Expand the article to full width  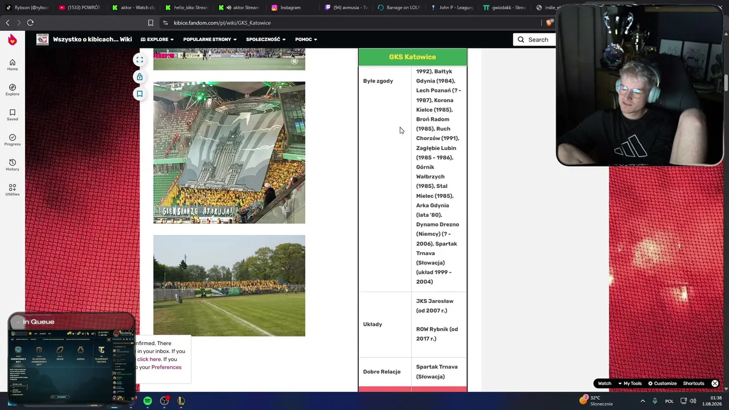(140, 60)
